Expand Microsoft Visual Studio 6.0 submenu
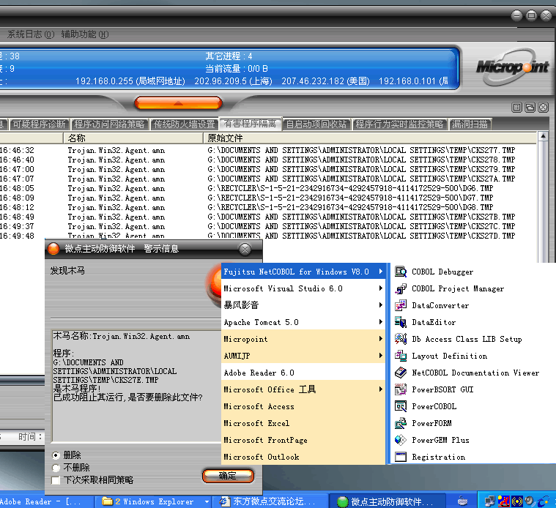556x508 pixels. (303, 288)
